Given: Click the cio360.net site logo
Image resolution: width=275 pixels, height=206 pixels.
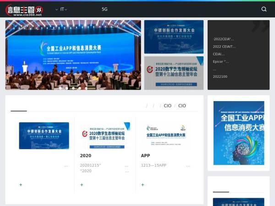Looking at the screenshot, I should pos(24,10).
